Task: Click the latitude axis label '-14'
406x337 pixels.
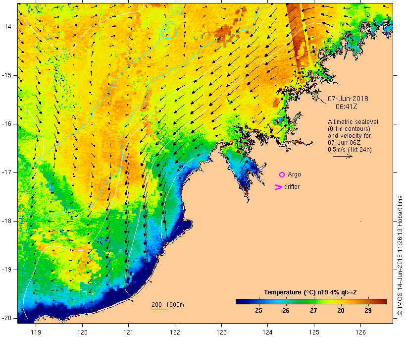Action: [x=6, y=27]
